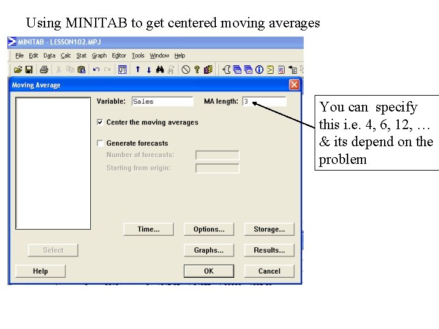Click OK in the Moving Average dialog
This screenshot has height=329, width=439.
tap(209, 271)
